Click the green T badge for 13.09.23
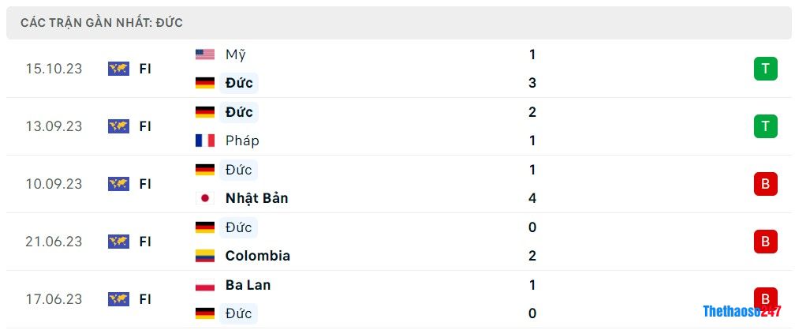 pos(765,126)
